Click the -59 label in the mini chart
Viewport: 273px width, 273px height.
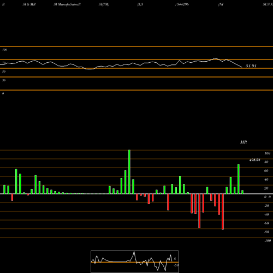176,265
